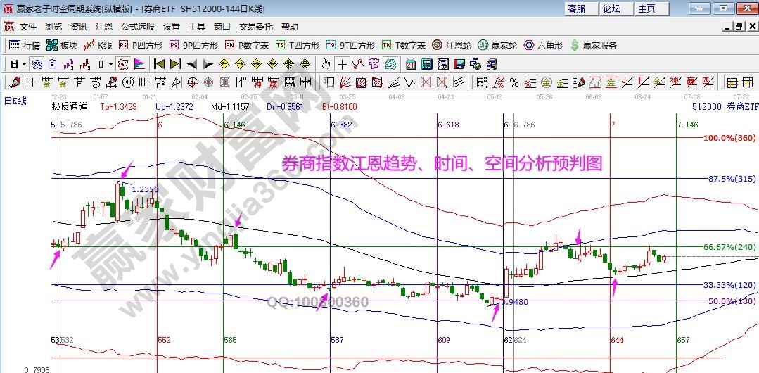Open the notepad memo icon
This screenshot has height=373, width=759.
[443, 64]
